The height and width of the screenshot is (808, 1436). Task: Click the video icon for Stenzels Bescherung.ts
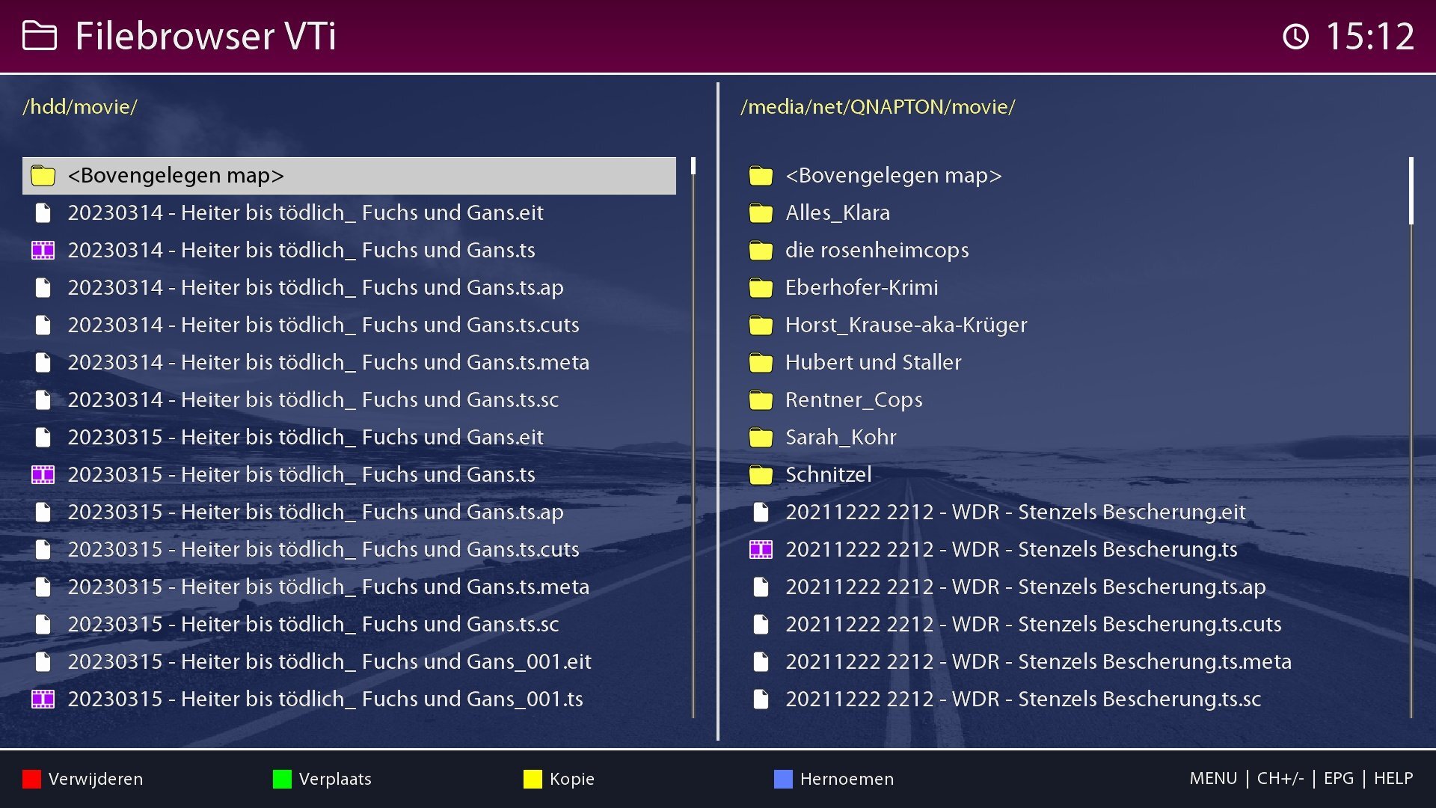click(761, 549)
